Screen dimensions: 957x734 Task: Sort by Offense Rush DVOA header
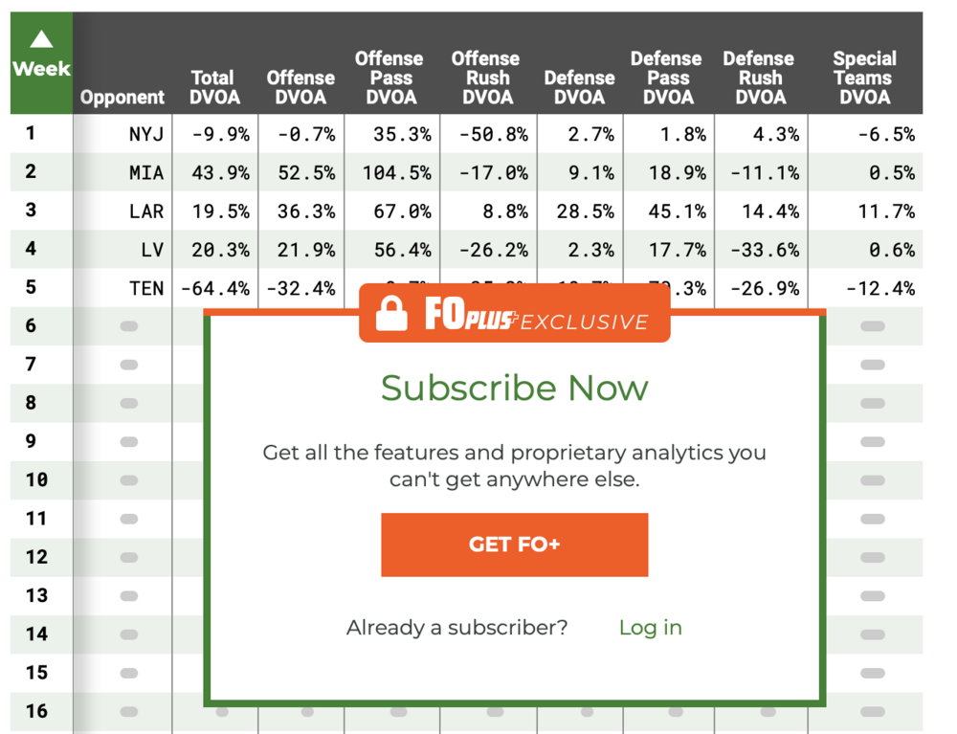(x=486, y=78)
